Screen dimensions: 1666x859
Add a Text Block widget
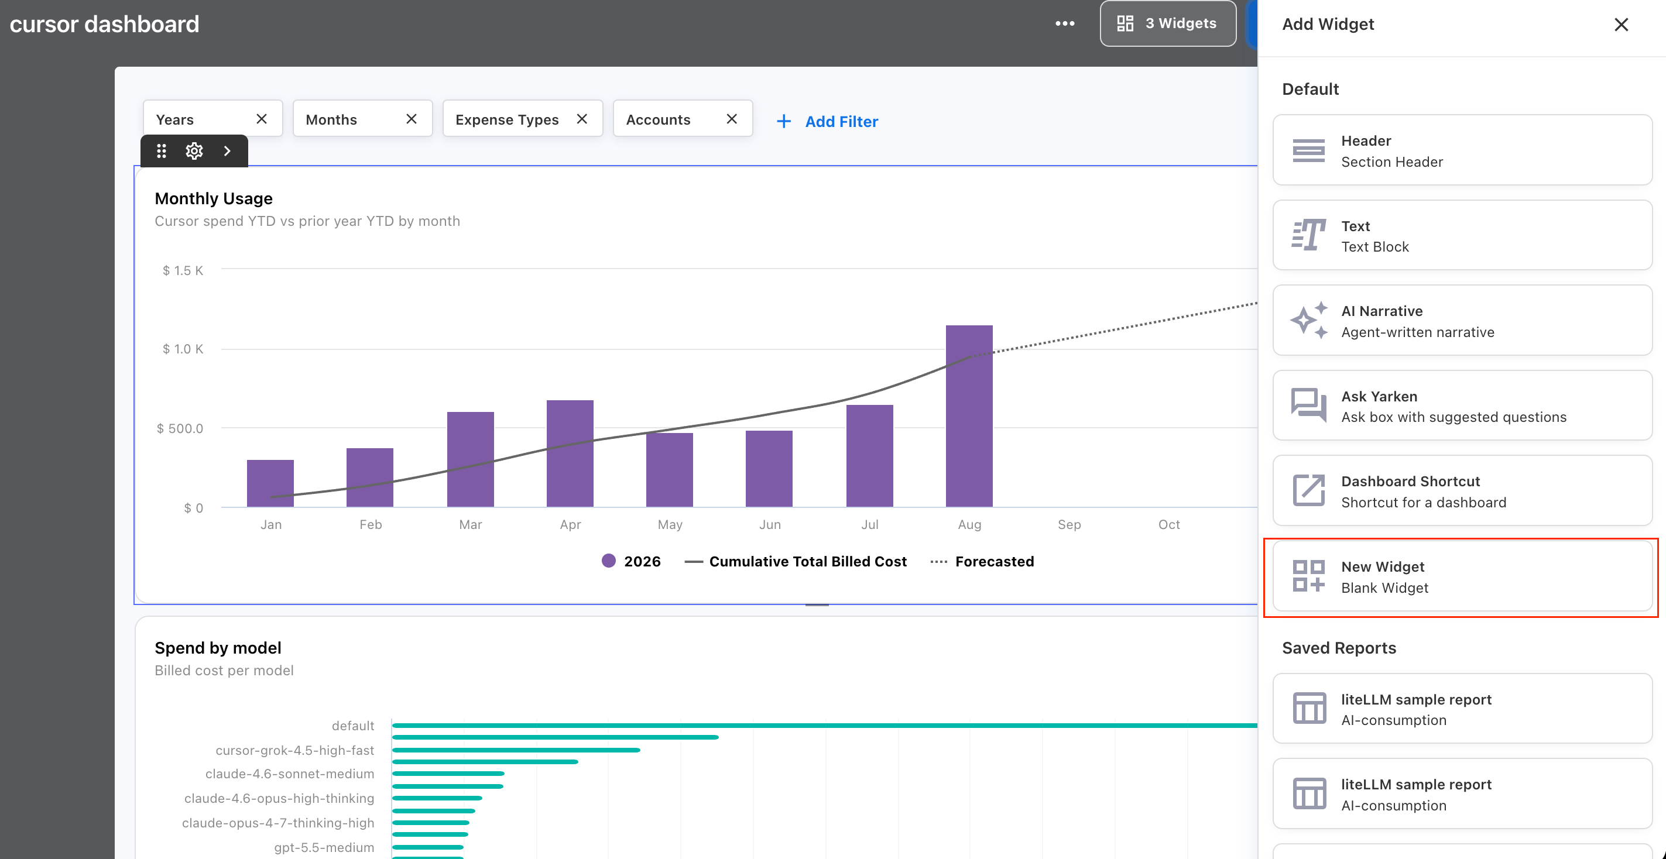click(1462, 236)
